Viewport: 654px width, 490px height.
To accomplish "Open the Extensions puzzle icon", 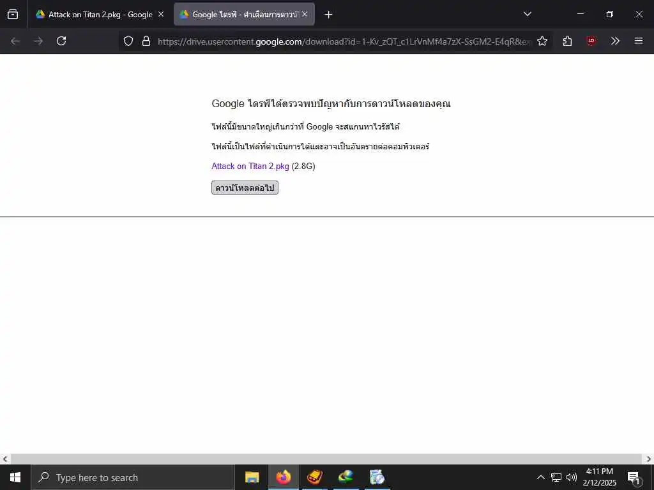I will pos(567,41).
